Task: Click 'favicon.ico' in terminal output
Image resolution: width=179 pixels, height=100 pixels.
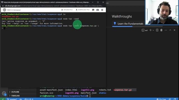Action: pyautogui.click(x=46, y=93)
